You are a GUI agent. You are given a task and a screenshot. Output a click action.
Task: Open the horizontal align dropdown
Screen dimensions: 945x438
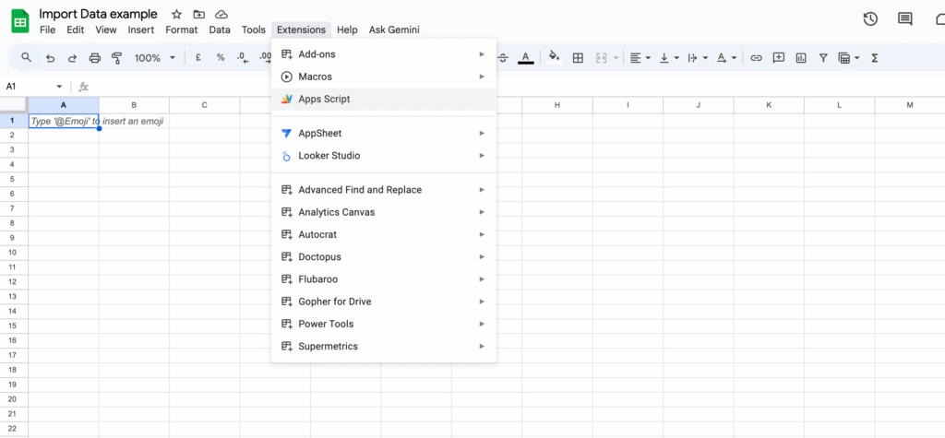[x=640, y=58]
